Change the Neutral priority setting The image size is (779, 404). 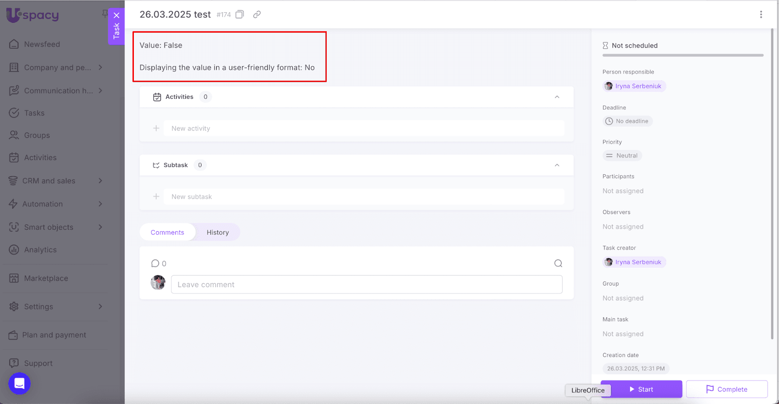[622, 156]
